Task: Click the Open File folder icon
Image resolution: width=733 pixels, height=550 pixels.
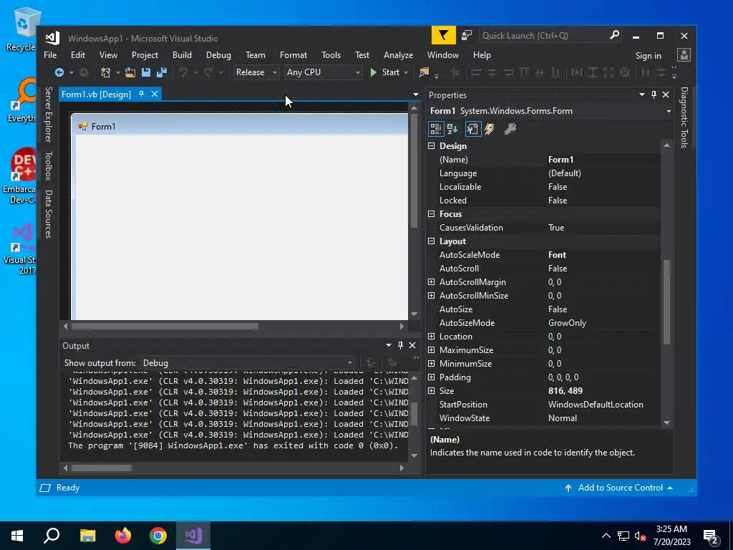Action: point(130,72)
